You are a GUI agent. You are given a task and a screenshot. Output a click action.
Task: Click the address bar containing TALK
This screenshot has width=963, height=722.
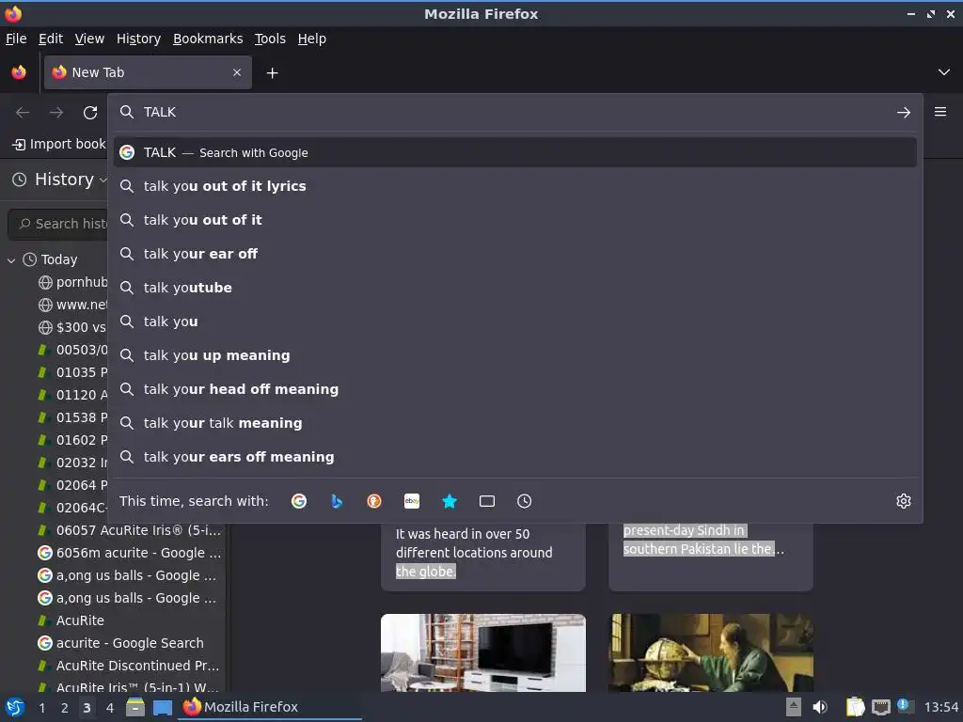(x=514, y=113)
